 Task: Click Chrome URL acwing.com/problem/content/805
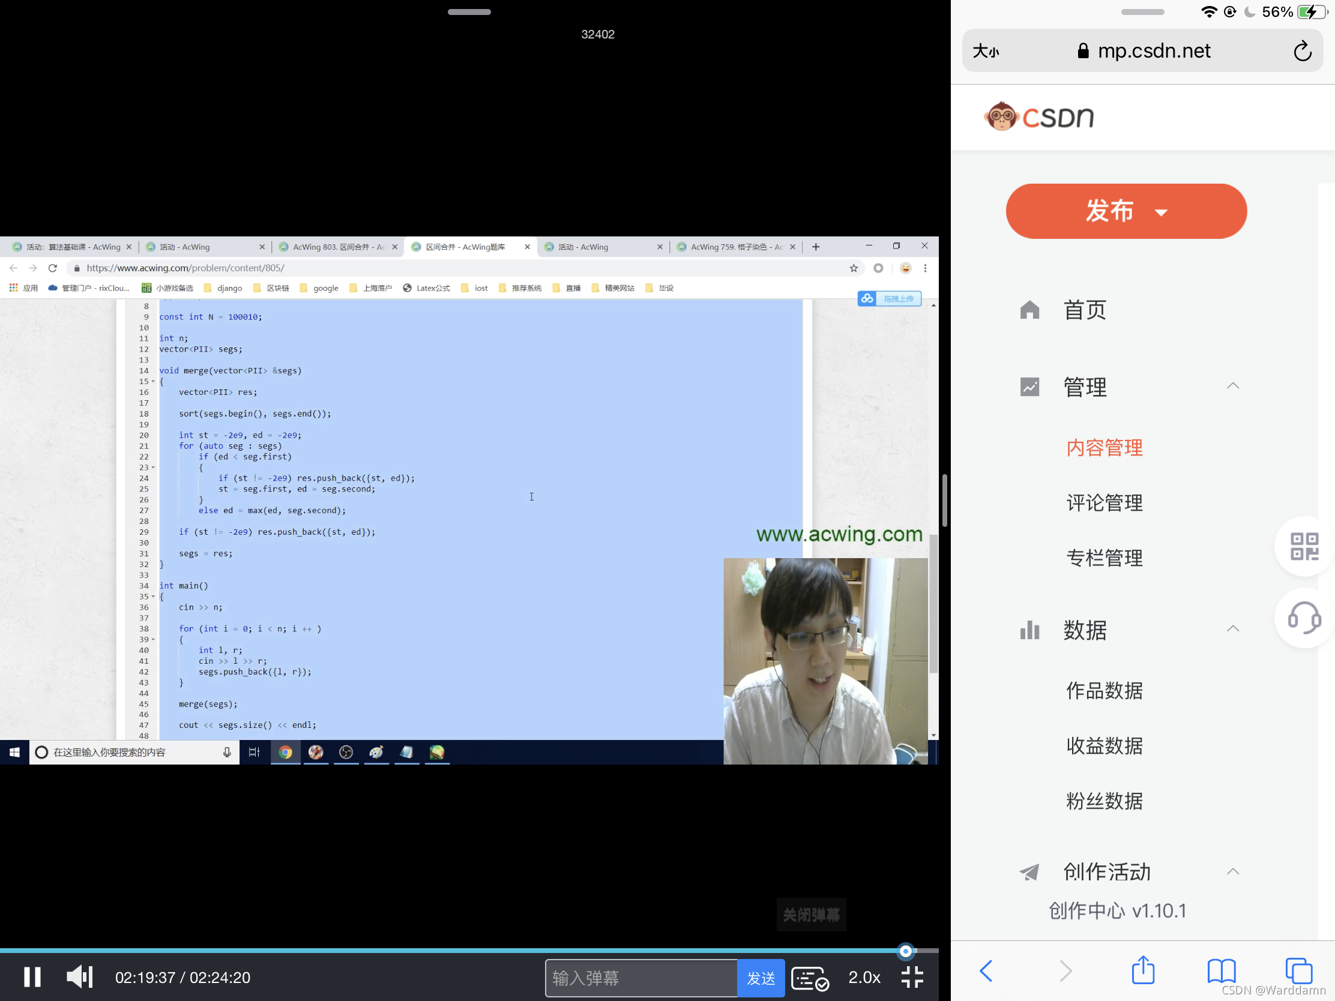click(185, 268)
